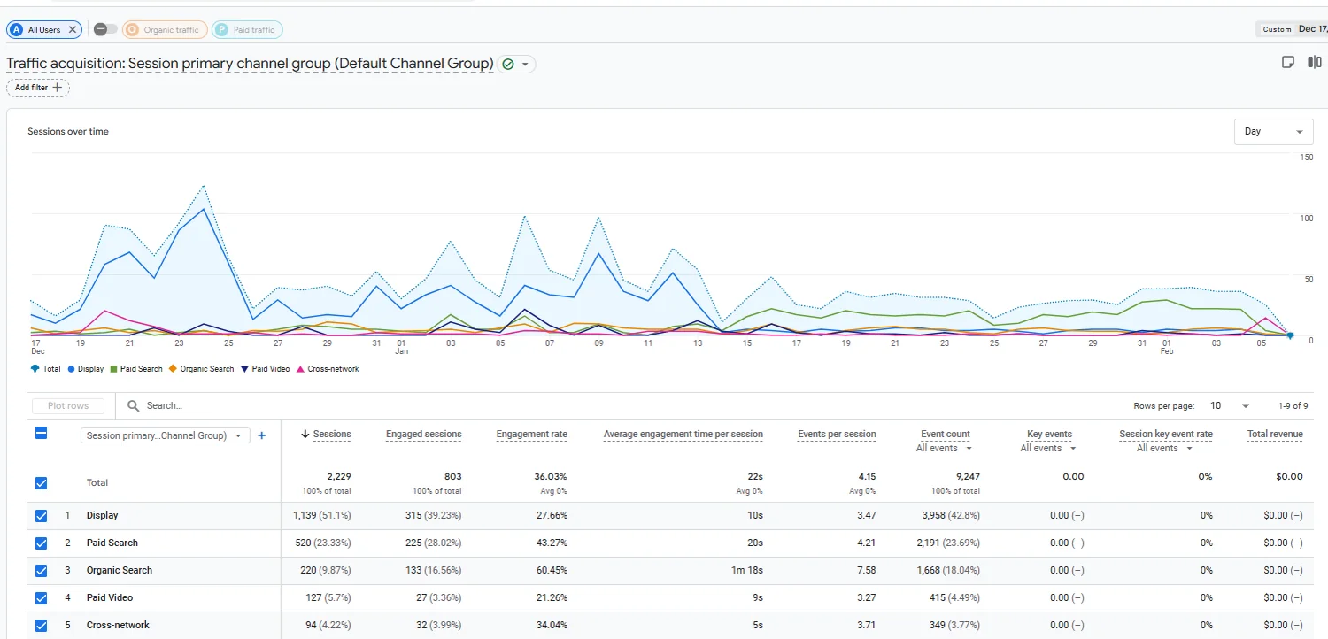
Task: Sort by Event count column
Action: point(946,435)
